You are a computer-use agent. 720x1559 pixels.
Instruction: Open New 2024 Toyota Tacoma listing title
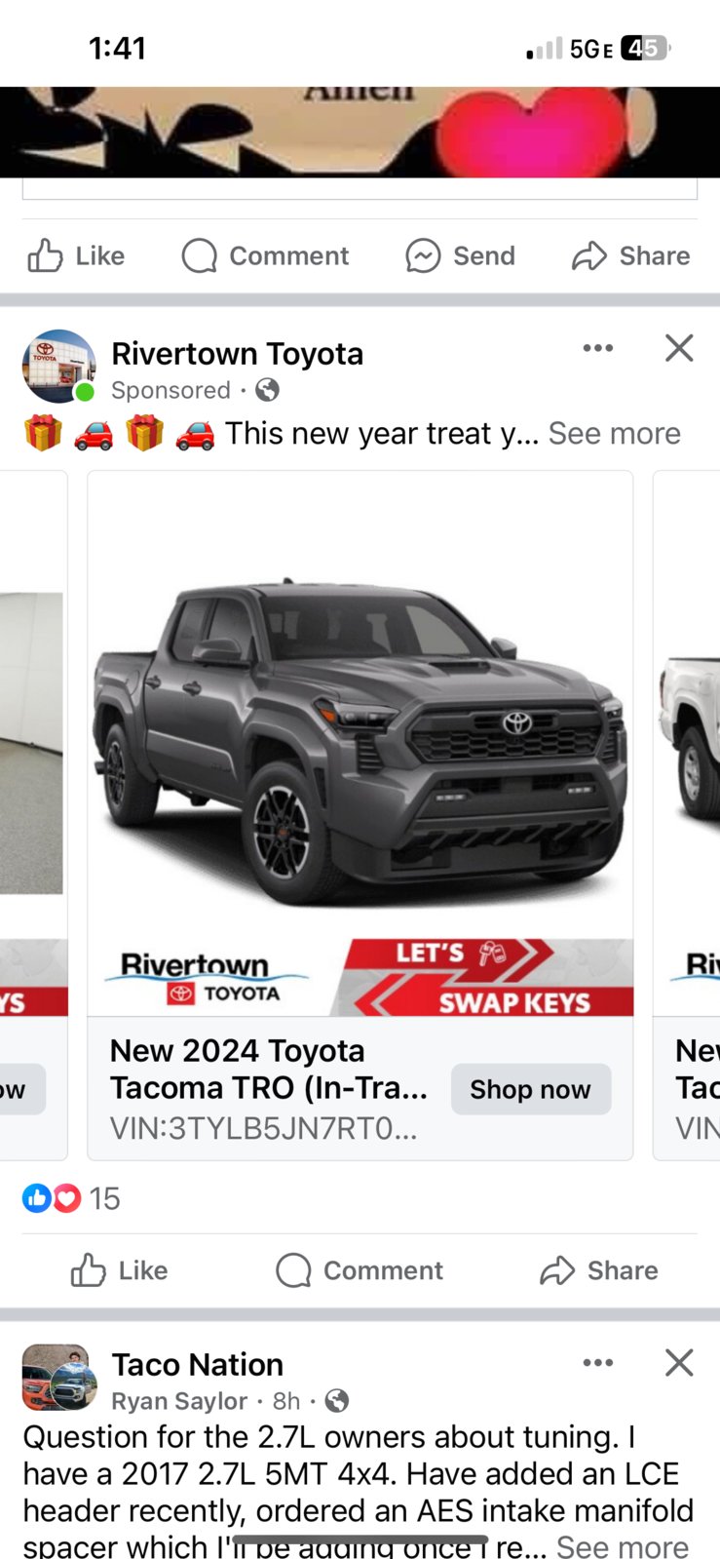[269, 1069]
